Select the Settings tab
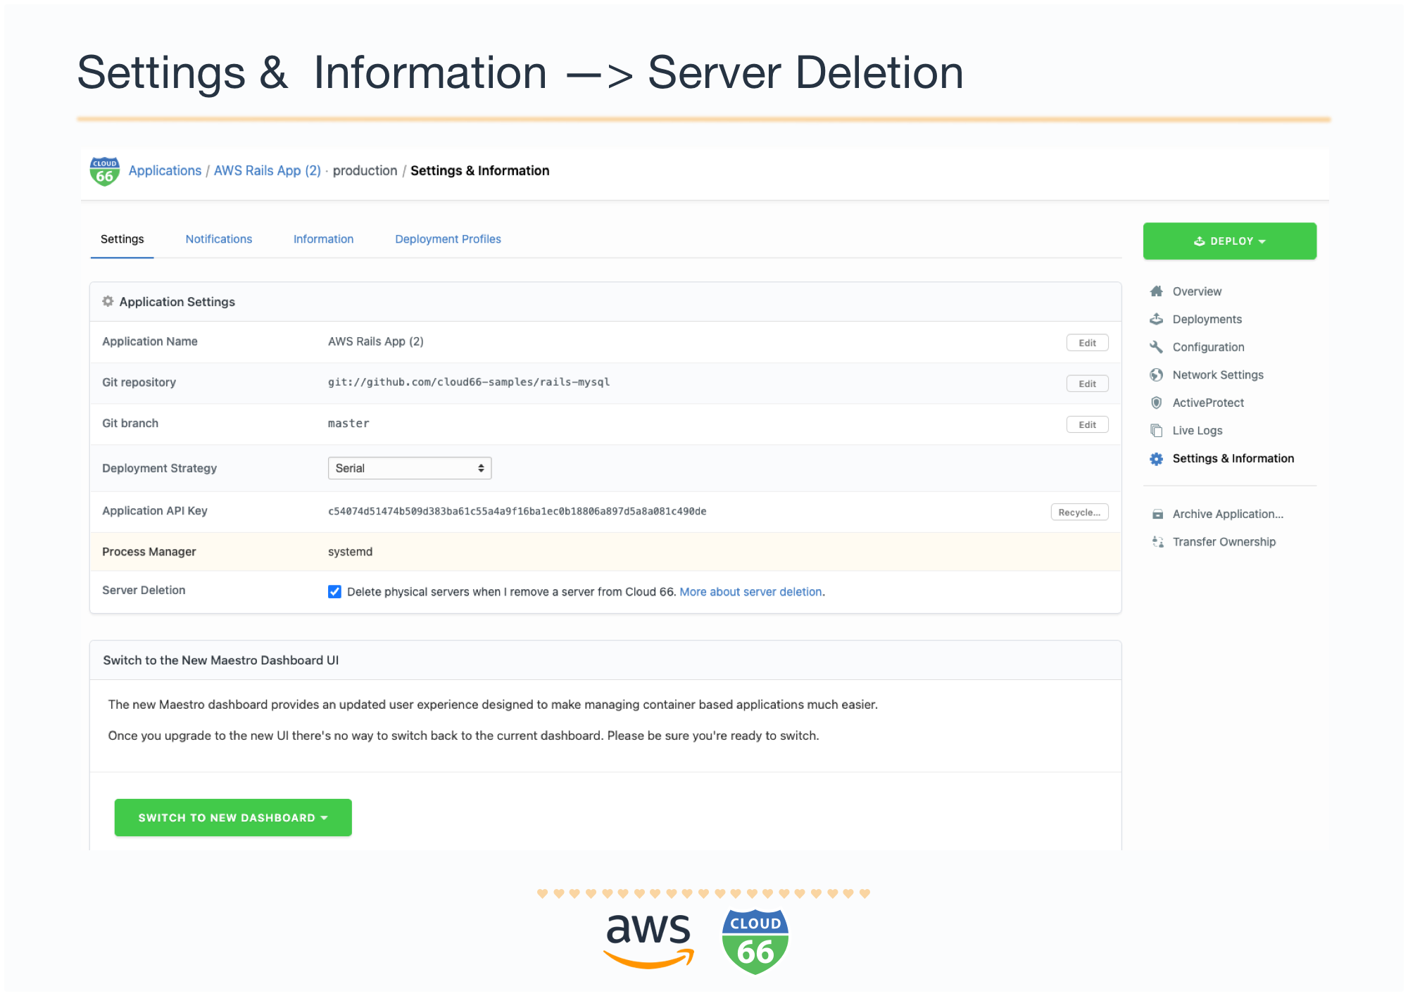 pos(122,238)
